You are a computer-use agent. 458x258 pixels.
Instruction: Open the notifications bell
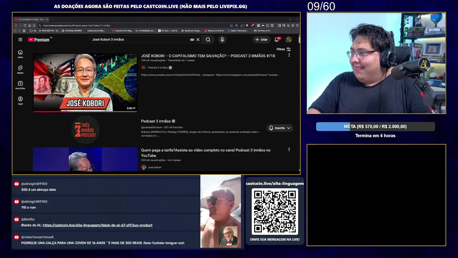(277, 39)
